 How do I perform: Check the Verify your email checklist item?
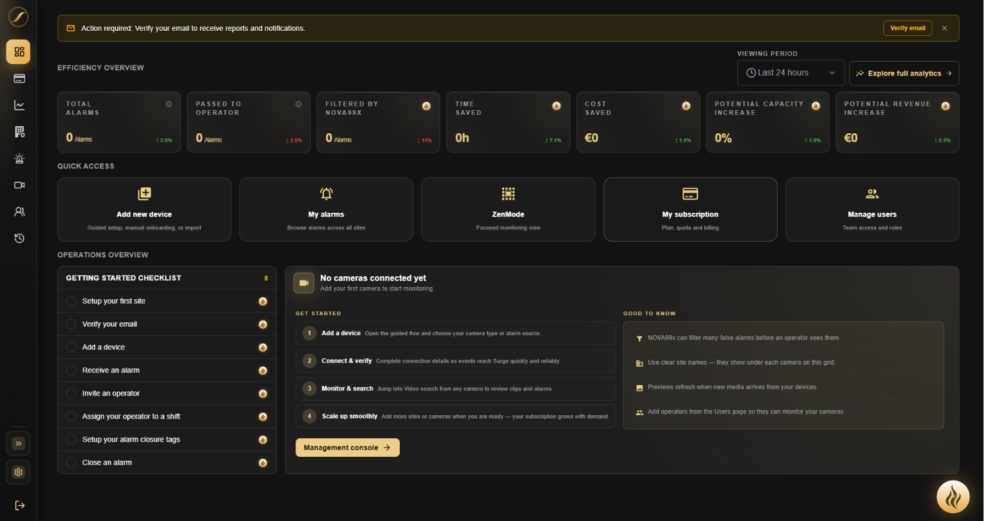click(x=71, y=324)
